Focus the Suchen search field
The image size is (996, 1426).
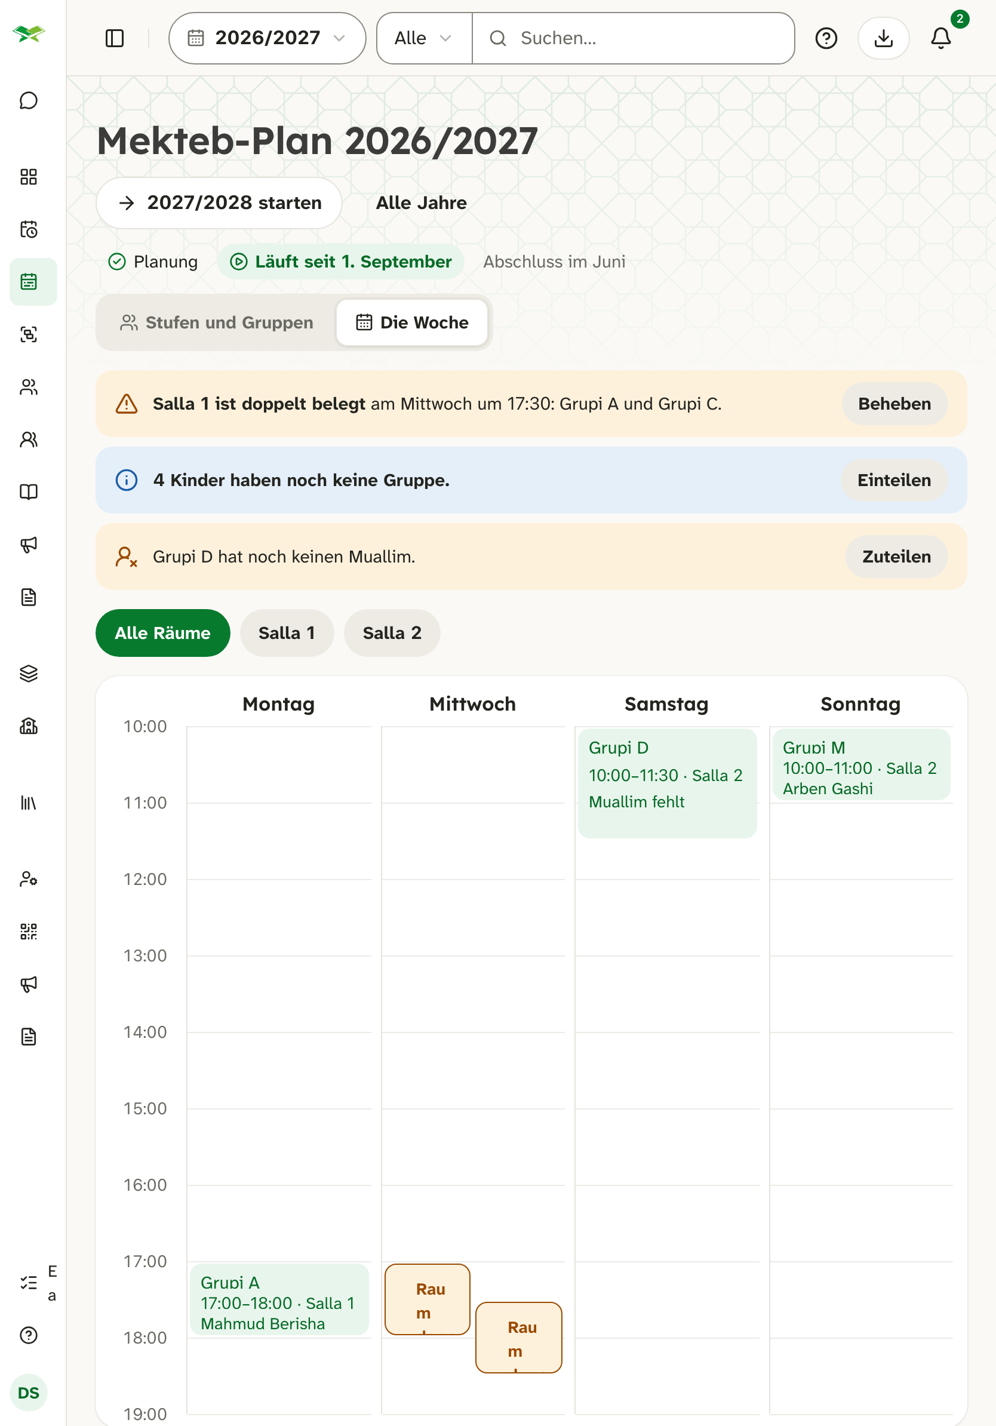634,38
